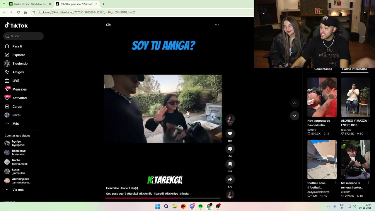Viewport: 375px width, 211px height.
Task: Open options for ALONSO Y MAZZA video
Action: [369, 121]
